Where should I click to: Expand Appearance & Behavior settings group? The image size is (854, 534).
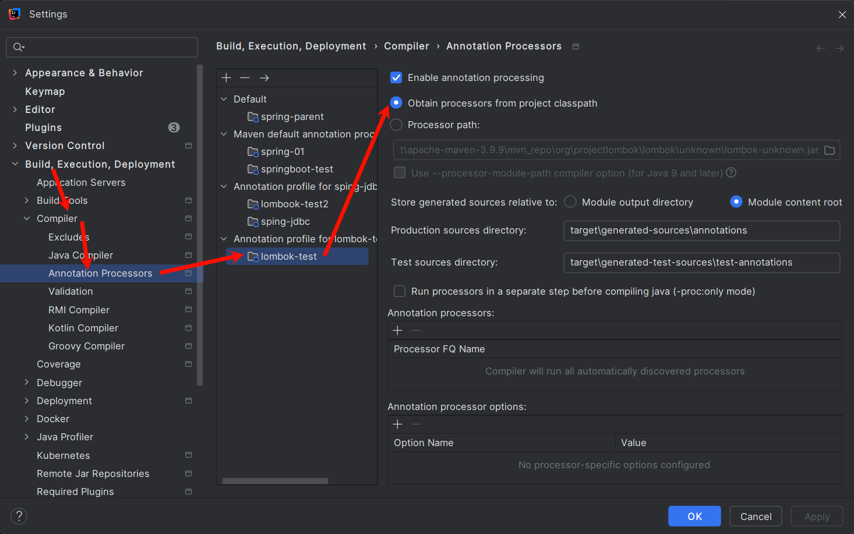click(x=15, y=73)
